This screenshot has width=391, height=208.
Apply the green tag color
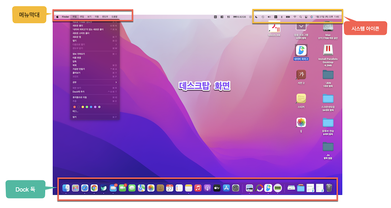(x=87, y=107)
